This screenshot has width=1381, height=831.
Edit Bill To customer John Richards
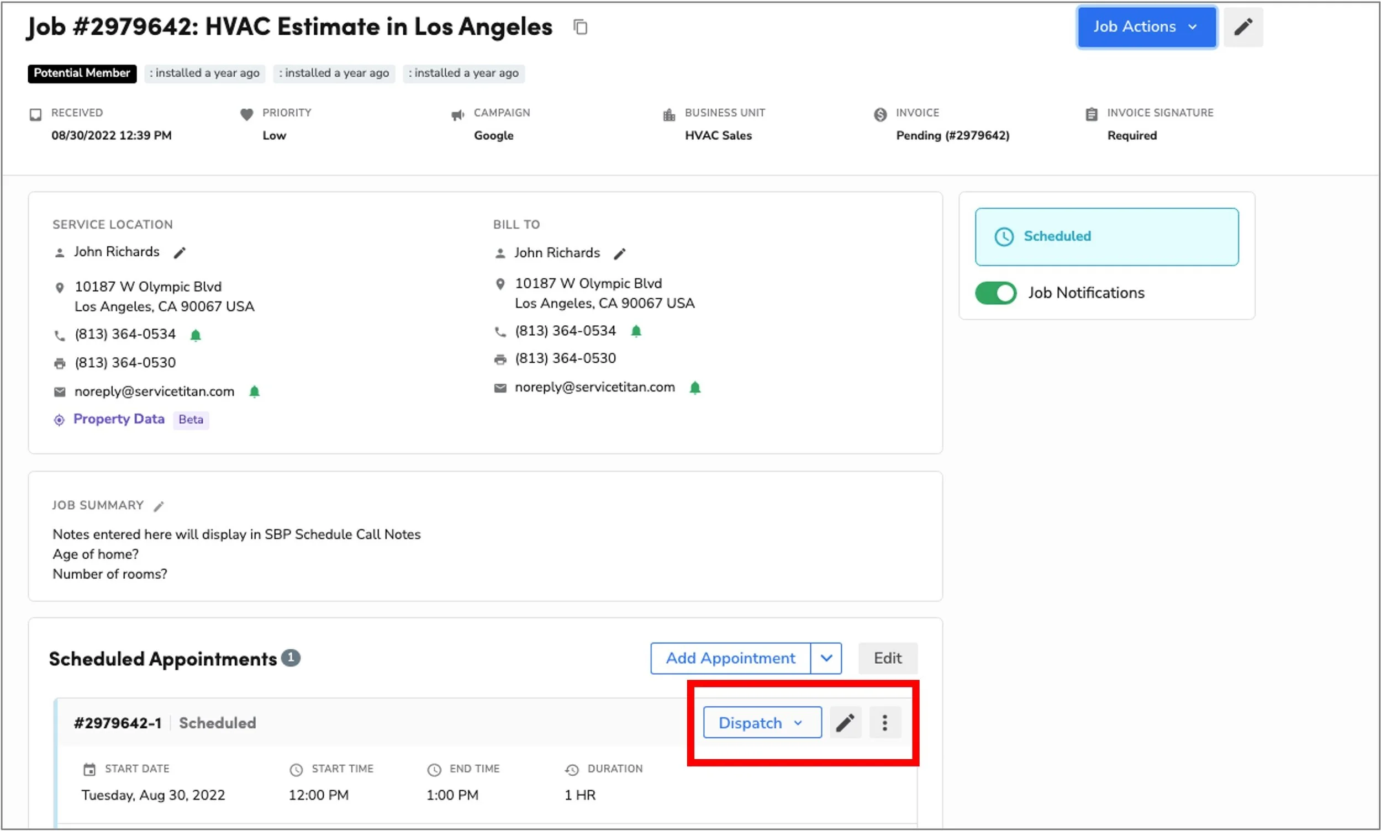click(619, 254)
